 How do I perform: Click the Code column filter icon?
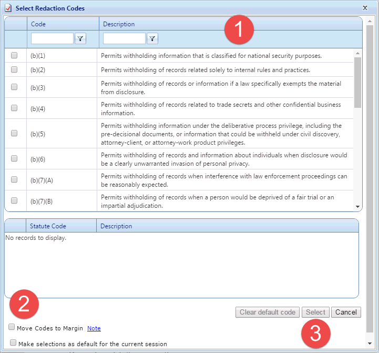[80, 38]
